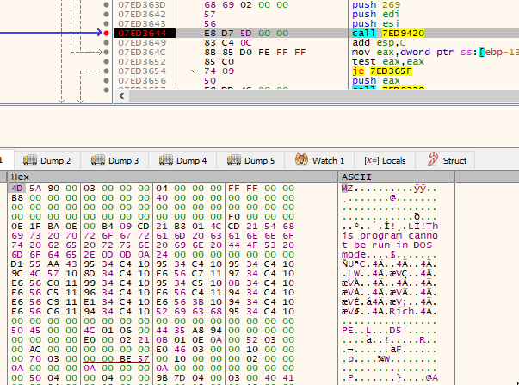Viewport: 519px width, 385px height.
Task: Set breakpoint bullet at address 07ED3642
Action: pyautogui.click(x=106, y=15)
